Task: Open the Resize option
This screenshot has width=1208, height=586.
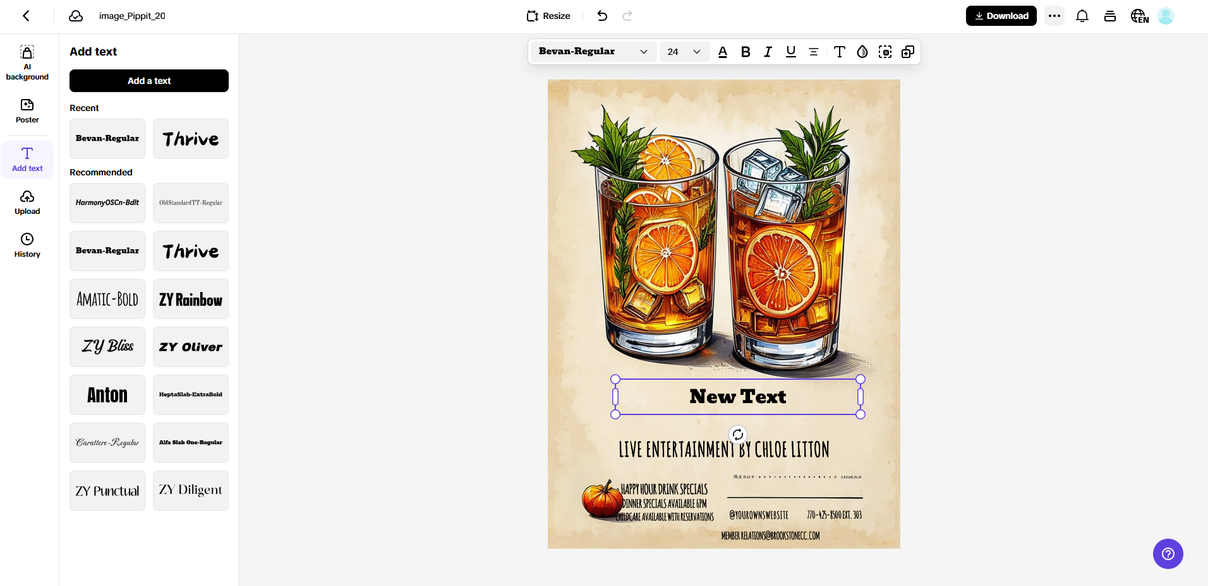Action: point(547,16)
